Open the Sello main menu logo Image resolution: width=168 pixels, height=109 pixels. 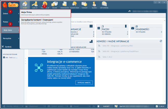[x=10, y=5]
